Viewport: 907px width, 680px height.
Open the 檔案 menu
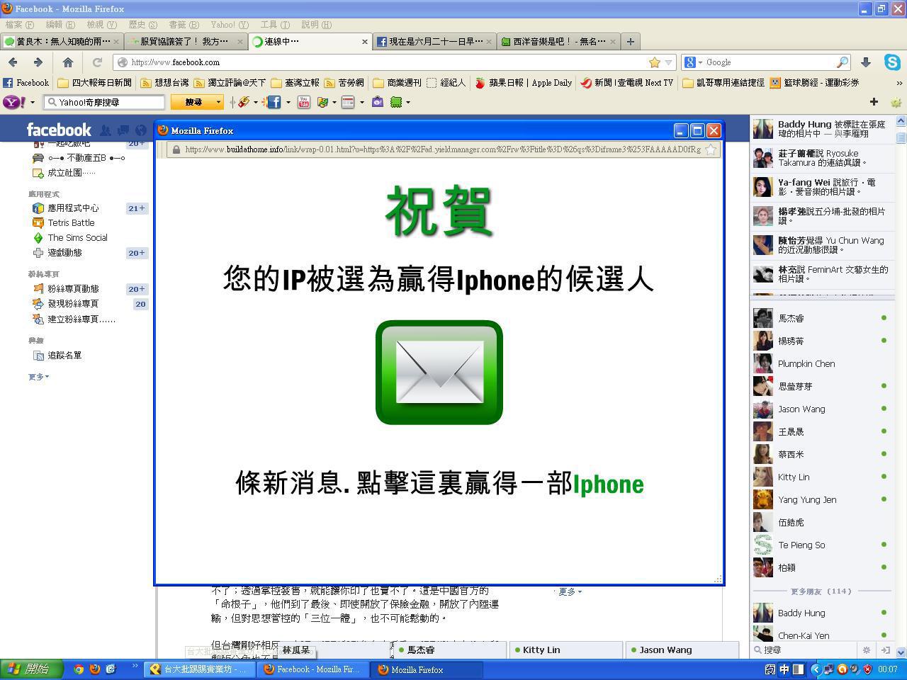[20, 25]
